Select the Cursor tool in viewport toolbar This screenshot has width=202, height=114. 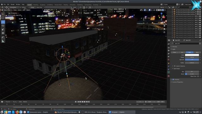(3, 18)
